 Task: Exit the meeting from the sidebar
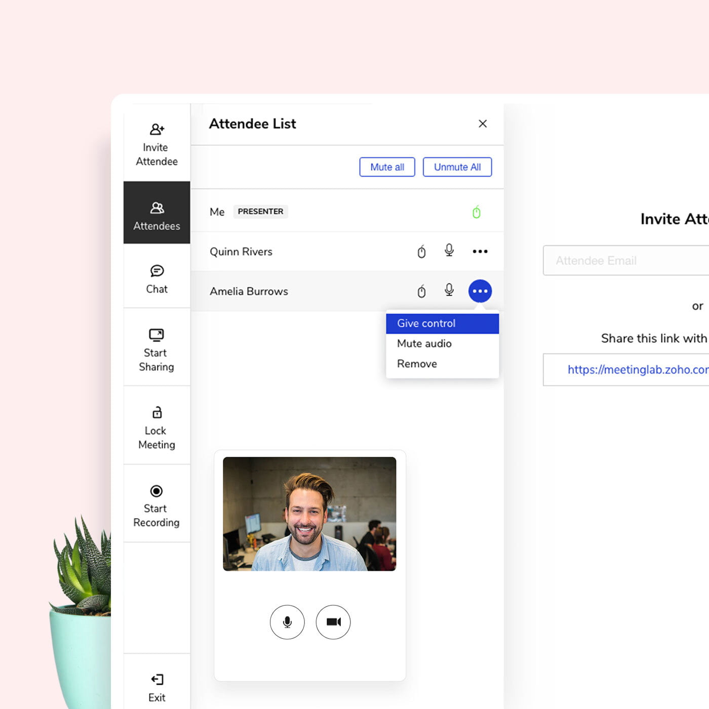tap(156, 687)
